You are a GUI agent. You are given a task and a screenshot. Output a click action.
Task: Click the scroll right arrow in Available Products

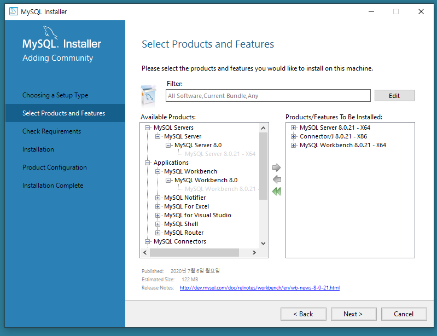pyautogui.click(x=254, y=253)
